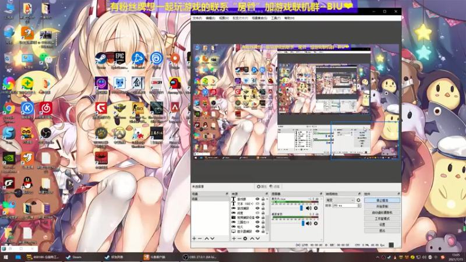The image size is (466, 262).
Task: Open the 场景集合(S) menu
Action: [259, 18]
